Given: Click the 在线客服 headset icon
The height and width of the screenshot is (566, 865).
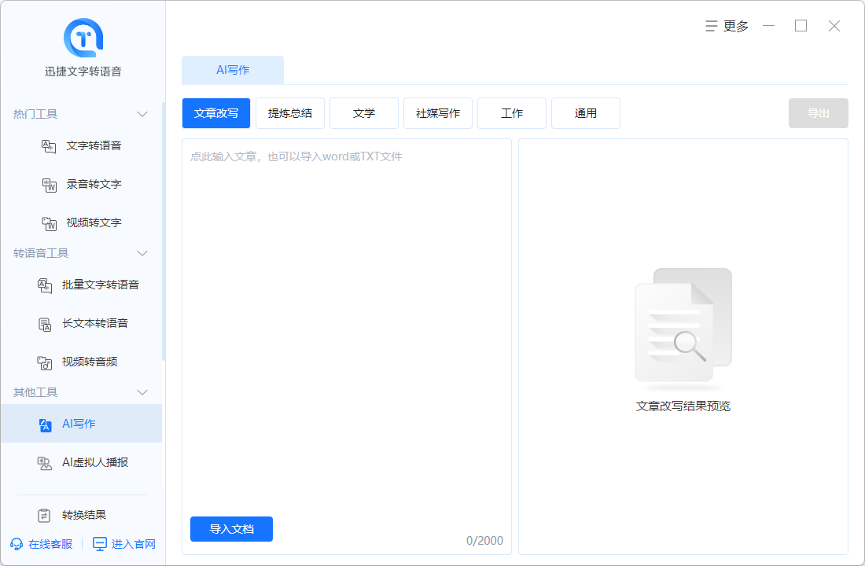Looking at the screenshot, I should 17,545.
